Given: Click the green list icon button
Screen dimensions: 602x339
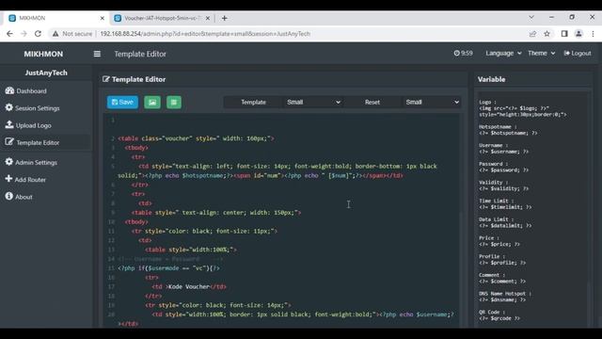Looking at the screenshot, I should [x=174, y=103].
